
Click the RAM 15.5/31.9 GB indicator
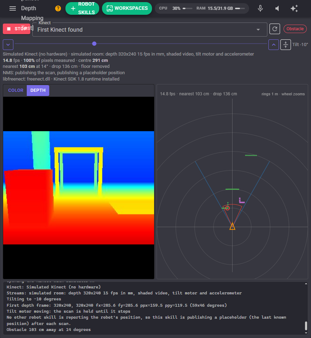221,8
